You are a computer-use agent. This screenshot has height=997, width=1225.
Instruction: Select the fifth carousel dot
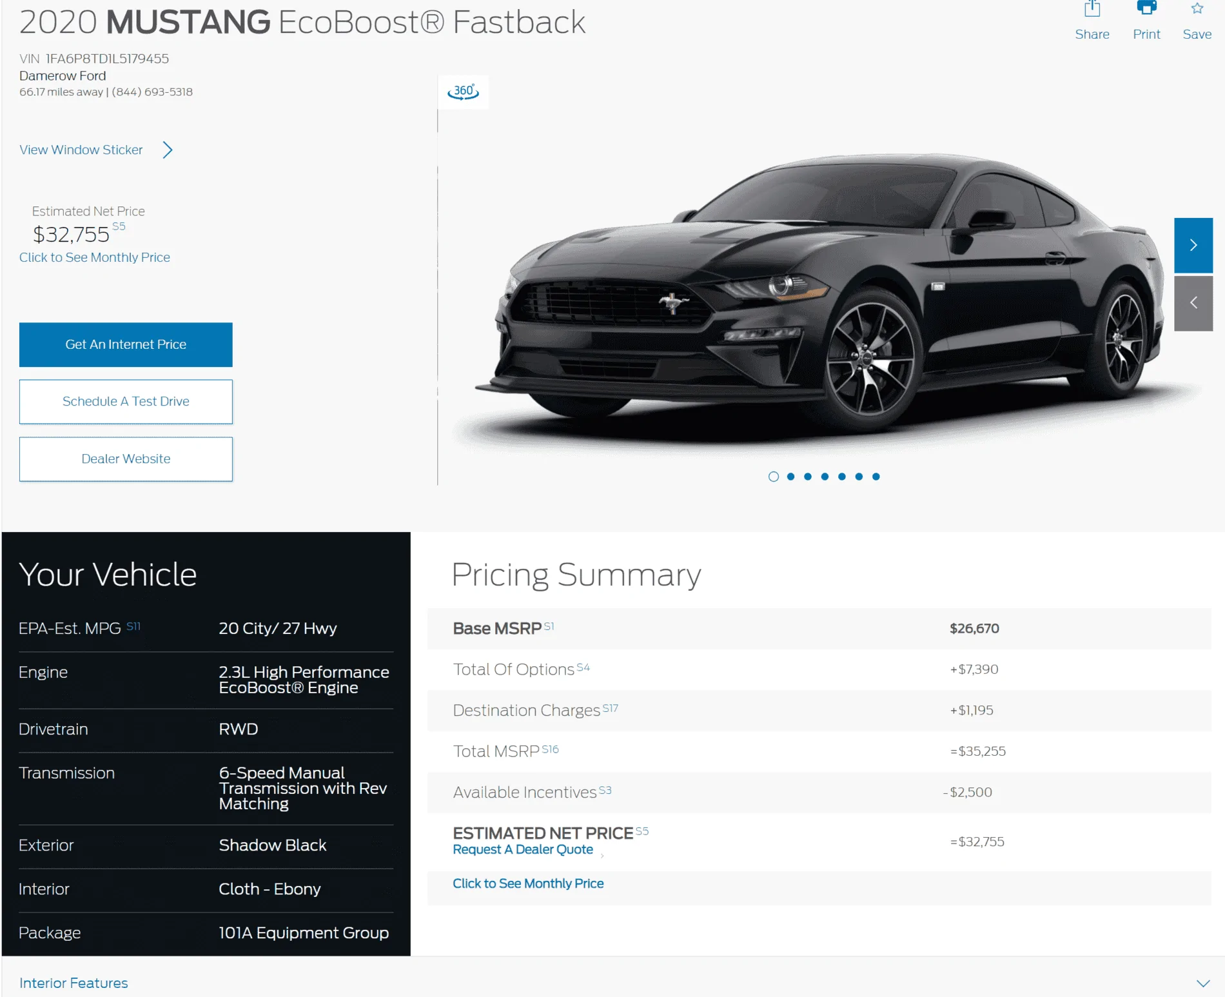click(x=842, y=477)
